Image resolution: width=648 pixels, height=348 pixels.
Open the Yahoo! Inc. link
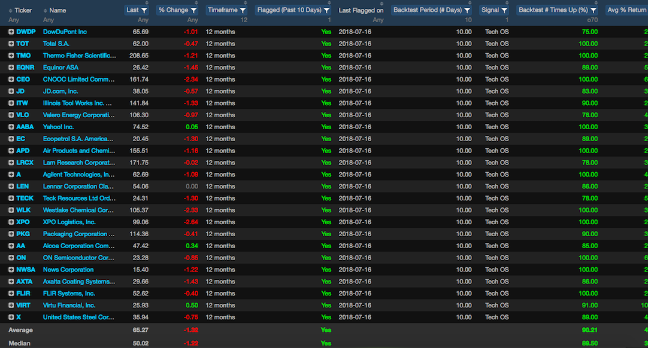tap(58, 127)
